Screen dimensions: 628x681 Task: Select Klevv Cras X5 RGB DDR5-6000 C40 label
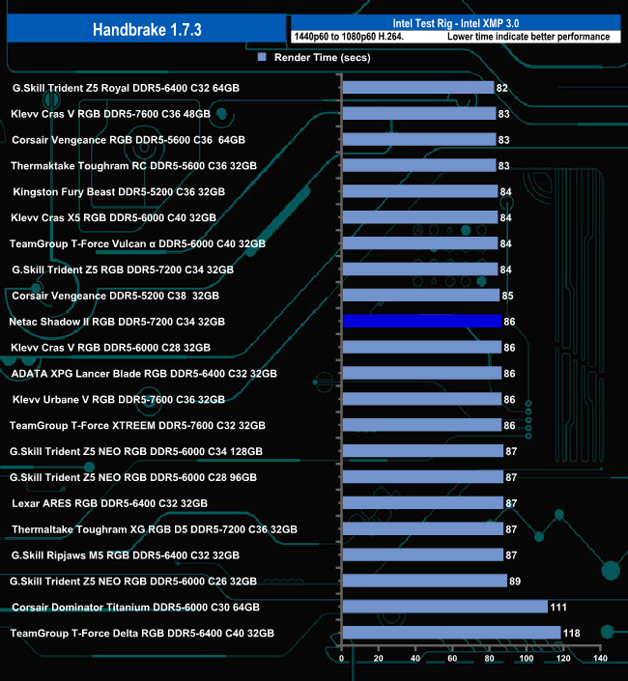(x=113, y=217)
